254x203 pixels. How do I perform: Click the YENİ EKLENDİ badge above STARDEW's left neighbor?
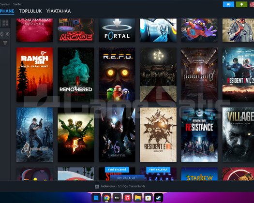pyautogui.click(x=158, y=170)
